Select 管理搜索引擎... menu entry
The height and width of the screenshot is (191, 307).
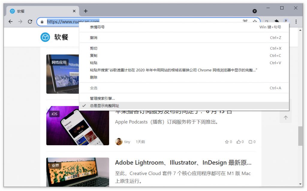click(x=102, y=98)
